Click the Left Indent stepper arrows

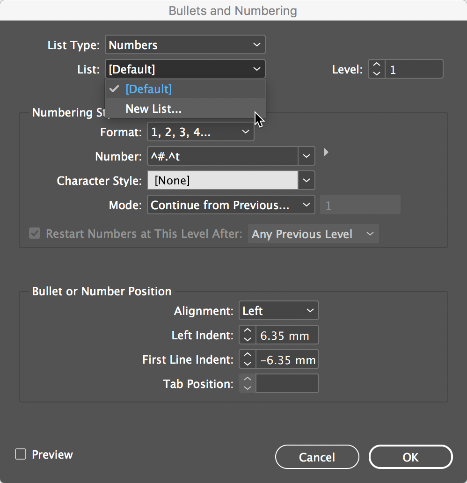point(248,335)
